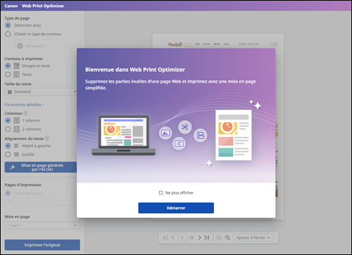This screenshot has height=255, width=352.
Task: Click the justified alignment icon
Action: click(17, 155)
